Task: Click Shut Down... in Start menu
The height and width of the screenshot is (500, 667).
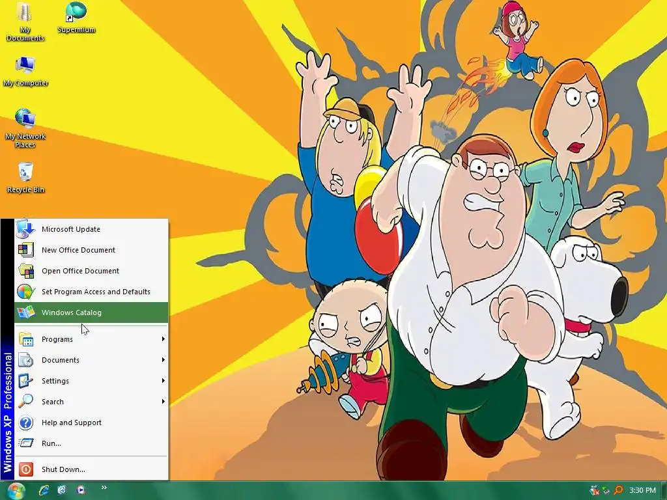Action: point(91,469)
